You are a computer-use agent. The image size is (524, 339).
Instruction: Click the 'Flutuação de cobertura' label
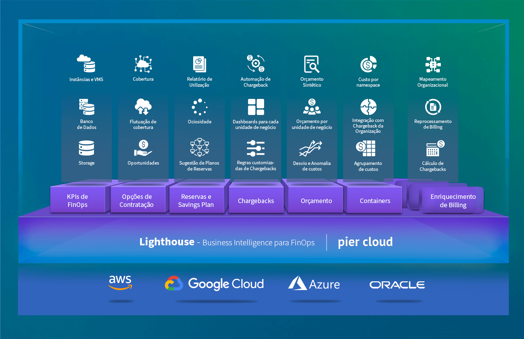(143, 124)
